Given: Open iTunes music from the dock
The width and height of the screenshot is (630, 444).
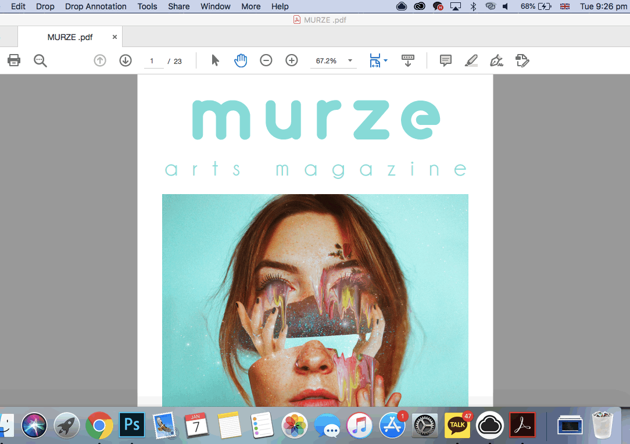Looking at the screenshot, I should tap(360, 425).
